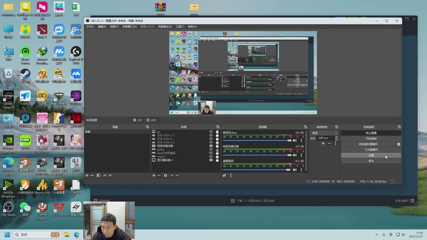Open three-dot options for the desktop audio channel
427x240 pixels.
301,170
